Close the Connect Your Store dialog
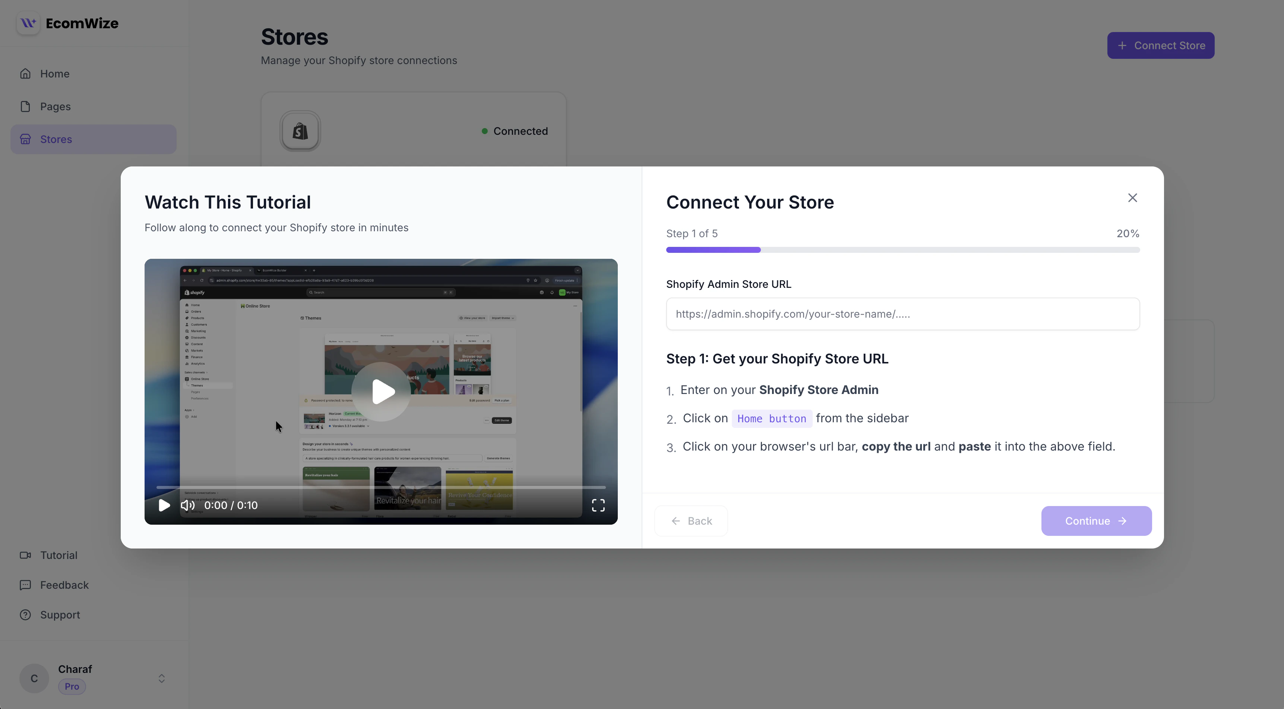 1132,198
